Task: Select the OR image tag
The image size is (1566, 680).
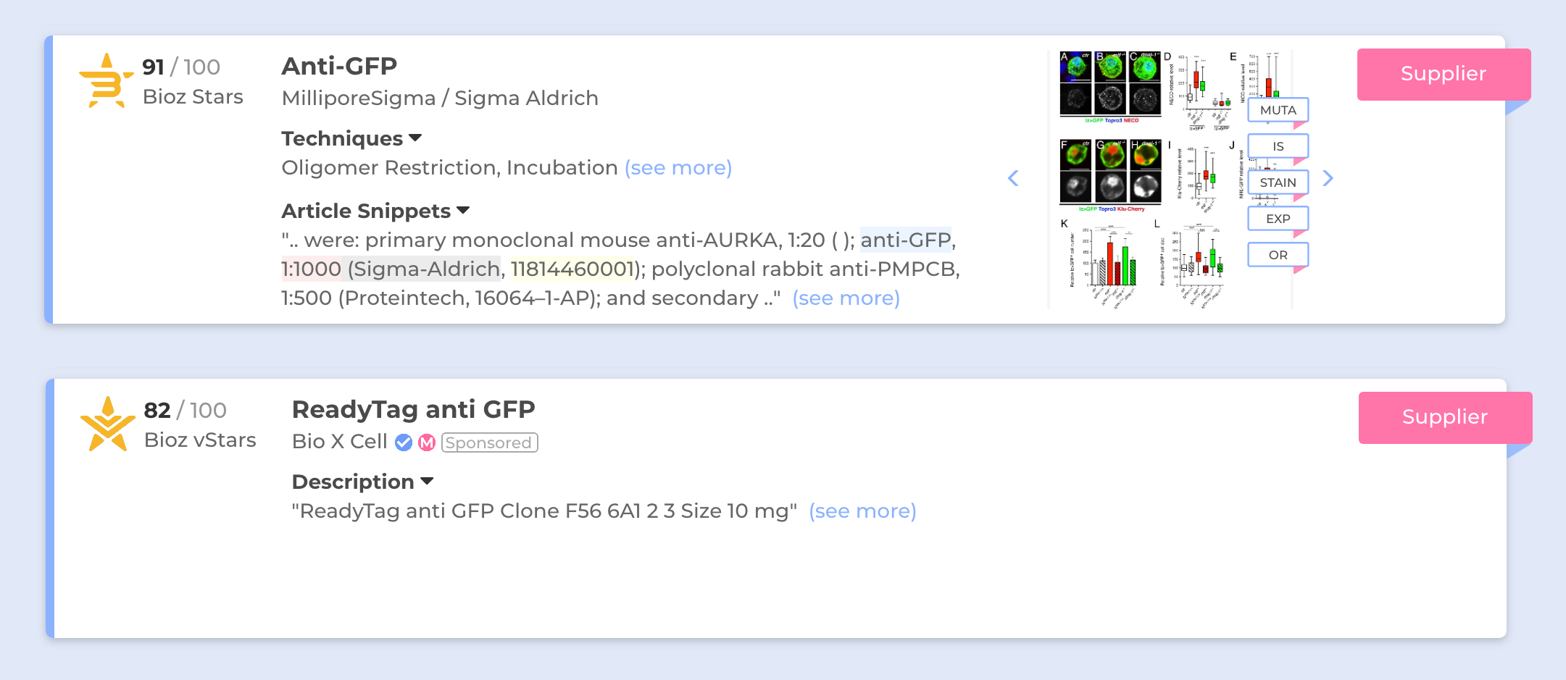Action: (1278, 255)
